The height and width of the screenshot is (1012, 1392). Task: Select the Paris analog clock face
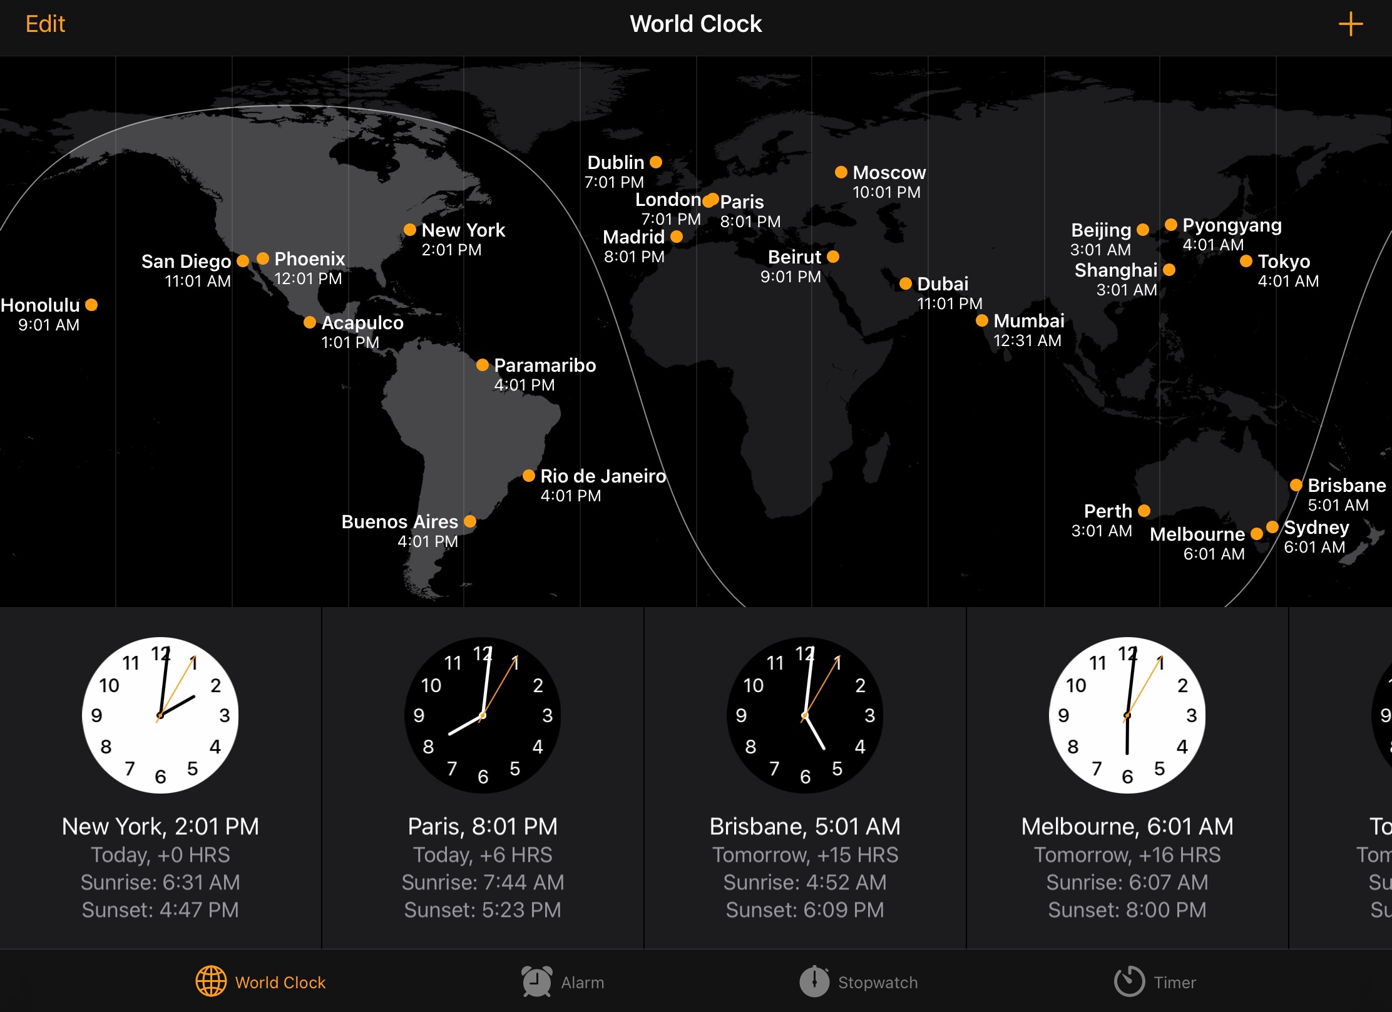(x=483, y=715)
